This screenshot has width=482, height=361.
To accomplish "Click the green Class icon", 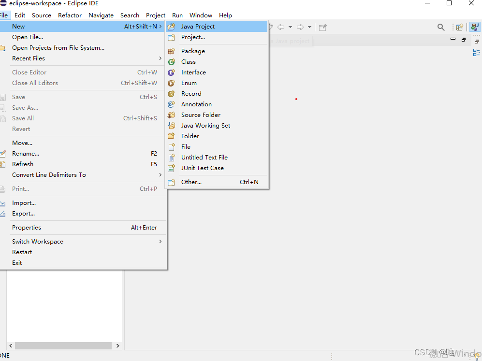I will [171, 62].
